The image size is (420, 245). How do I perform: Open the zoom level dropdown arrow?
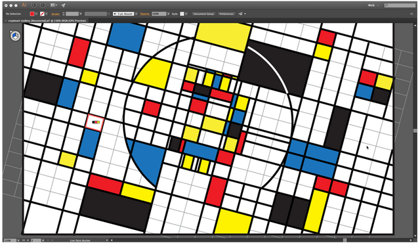(x=18, y=240)
